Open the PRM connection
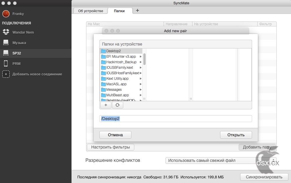291x183 pixels. (36, 64)
